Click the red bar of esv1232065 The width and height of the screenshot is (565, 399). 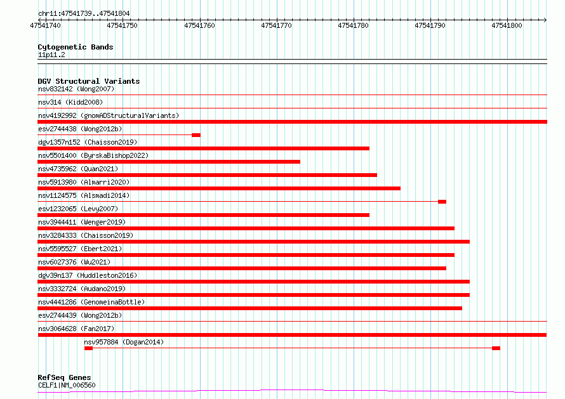click(203, 215)
